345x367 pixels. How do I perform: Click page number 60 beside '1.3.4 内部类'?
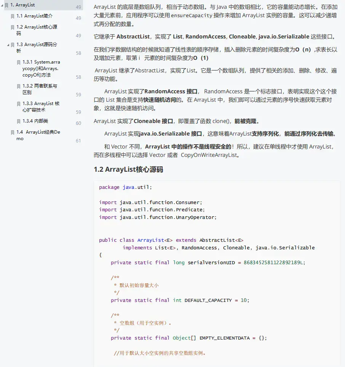(x=78, y=123)
